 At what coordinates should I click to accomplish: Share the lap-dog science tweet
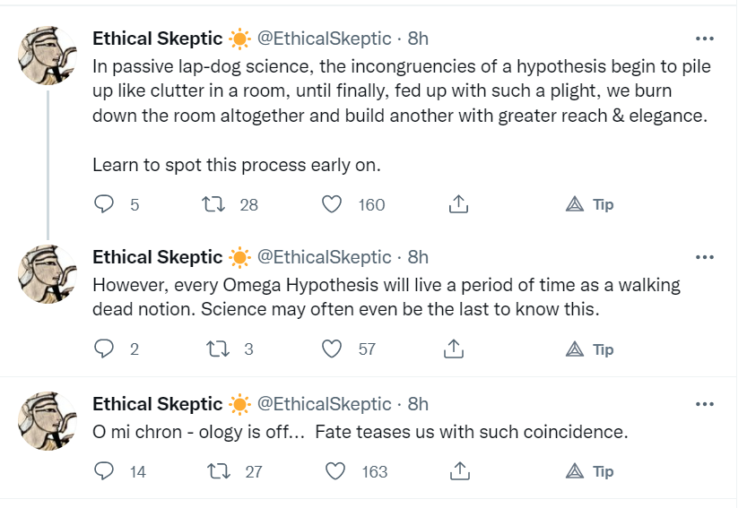pyautogui.click(x=457, y=204)
